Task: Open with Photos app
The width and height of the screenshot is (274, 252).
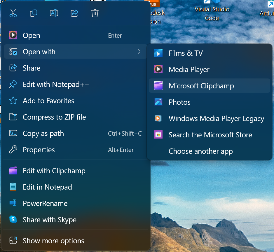Action: [209, 102]
